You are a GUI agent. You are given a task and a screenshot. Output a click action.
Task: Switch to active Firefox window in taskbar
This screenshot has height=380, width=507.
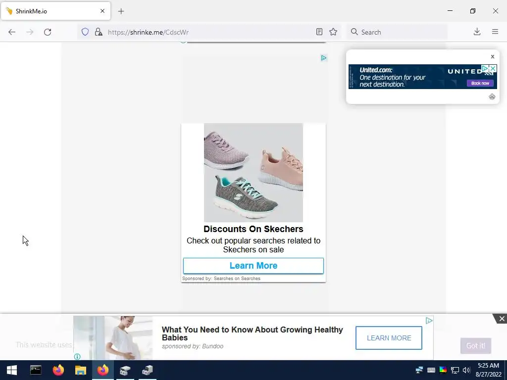103,370
